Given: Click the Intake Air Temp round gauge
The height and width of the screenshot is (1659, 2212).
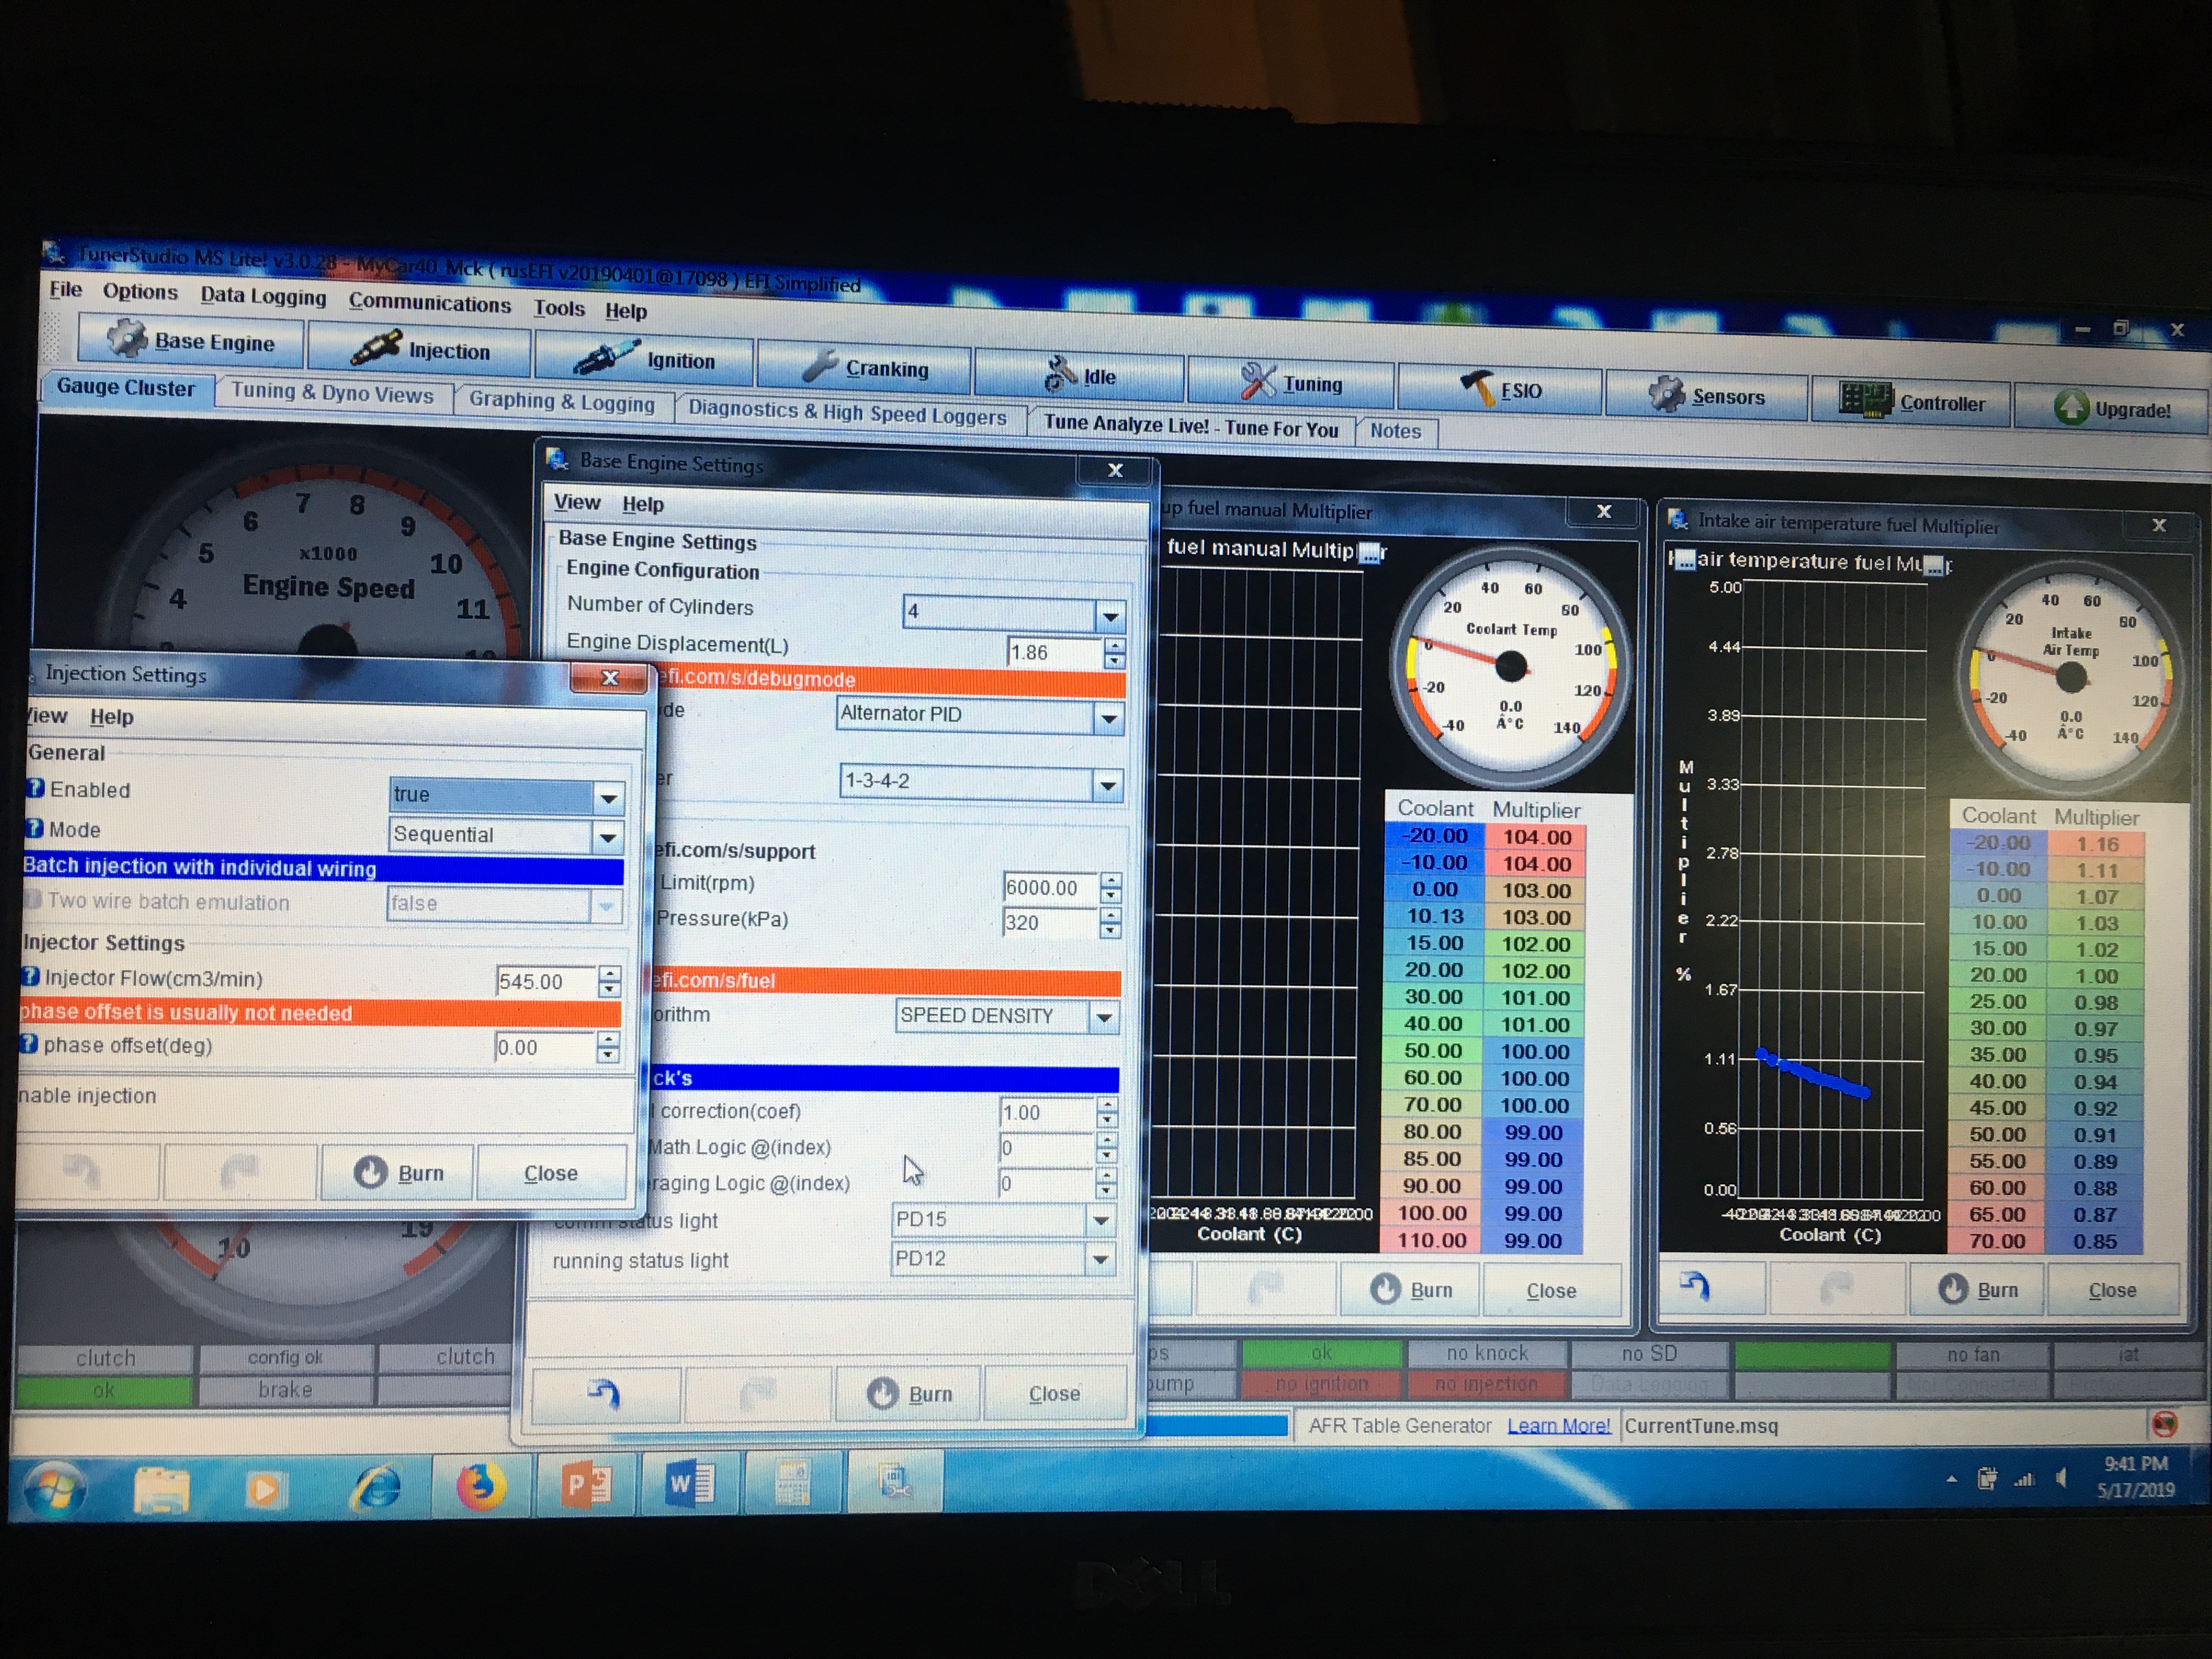Looking at the screenshot, I should [2070, 677].
